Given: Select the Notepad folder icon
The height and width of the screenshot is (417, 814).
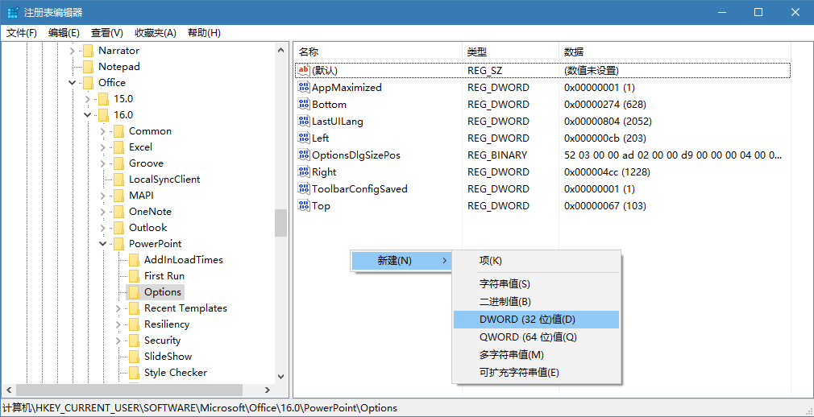Looking at the screenshot, I should pos(88,66).
